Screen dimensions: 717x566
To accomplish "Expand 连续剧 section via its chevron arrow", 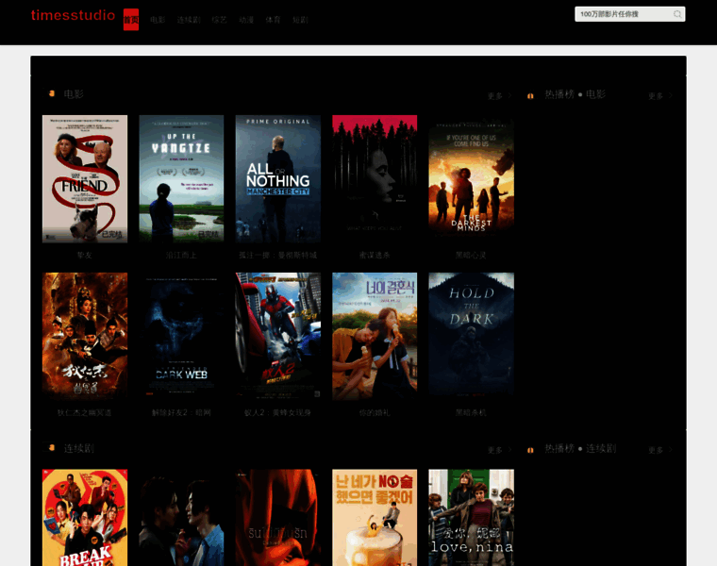I will 509,449.
